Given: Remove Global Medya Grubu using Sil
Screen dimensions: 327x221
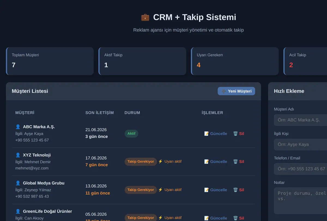Looking at the screenshot, I should coord(238,190).
